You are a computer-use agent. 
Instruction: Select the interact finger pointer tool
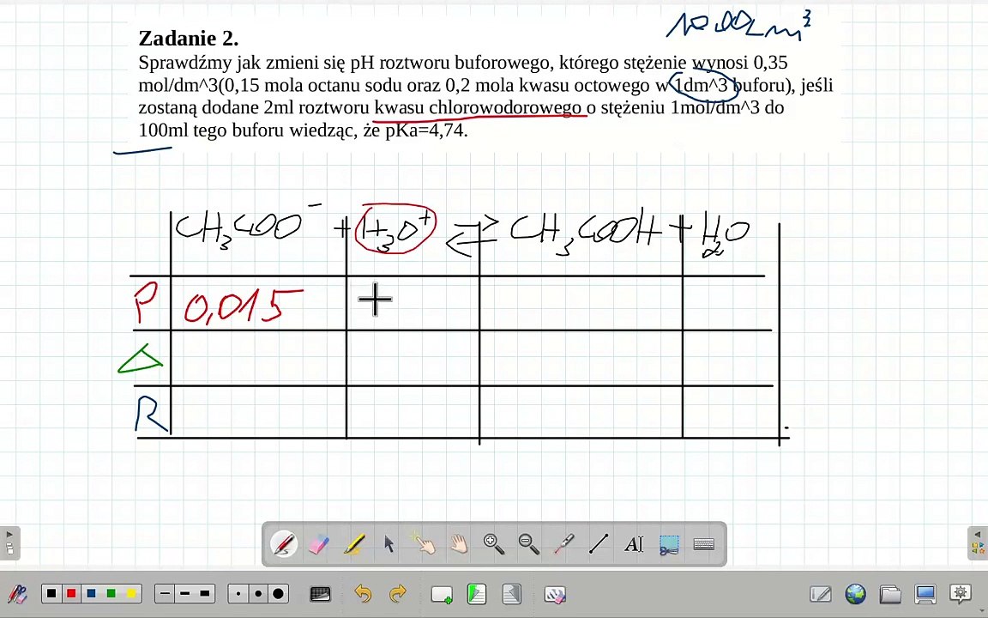coord(424,543)
